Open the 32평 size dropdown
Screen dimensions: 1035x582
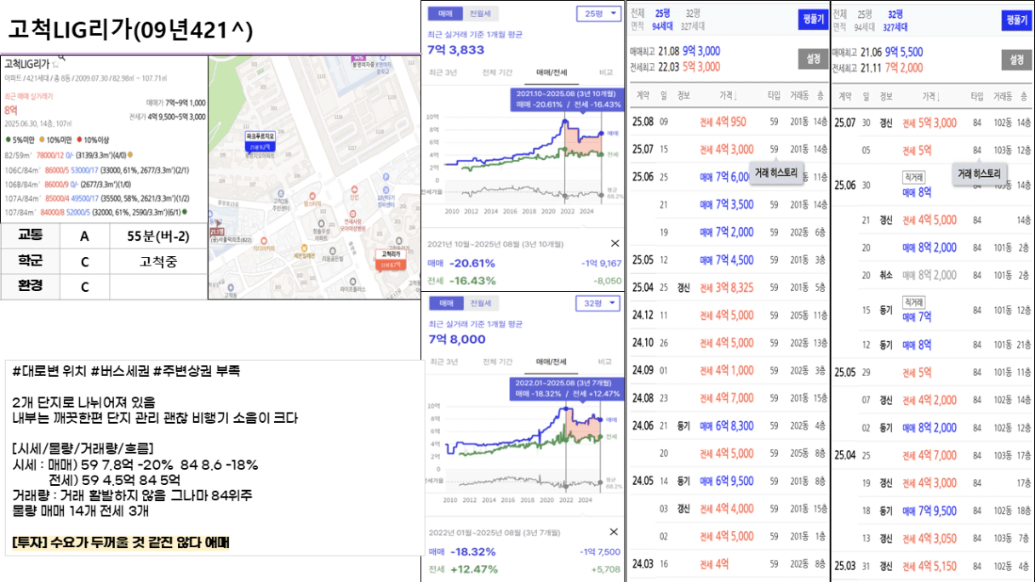click(598, 303)
